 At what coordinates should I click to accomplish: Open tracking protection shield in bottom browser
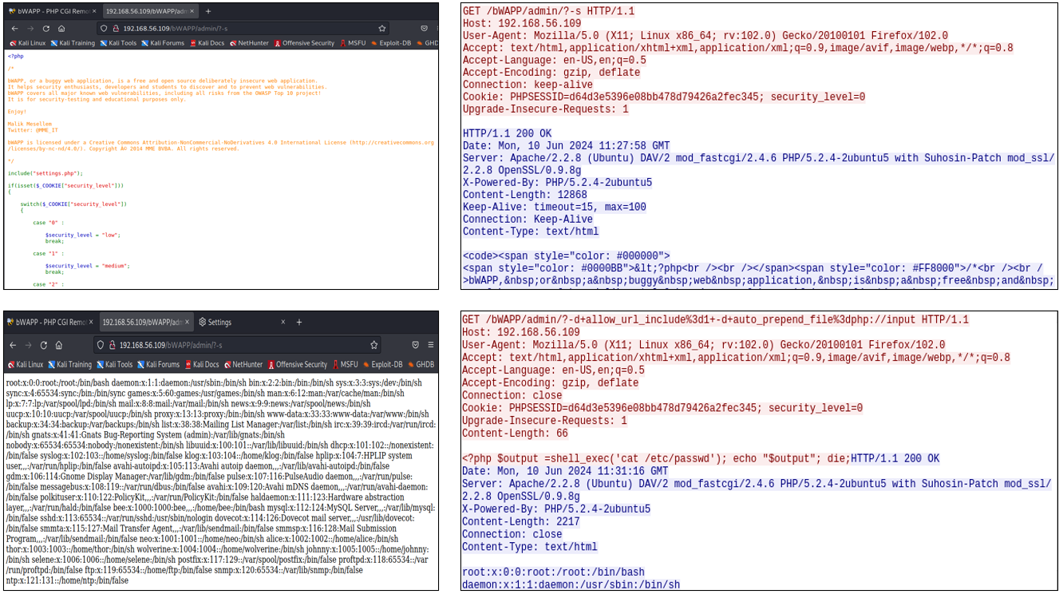click(101, 345)
